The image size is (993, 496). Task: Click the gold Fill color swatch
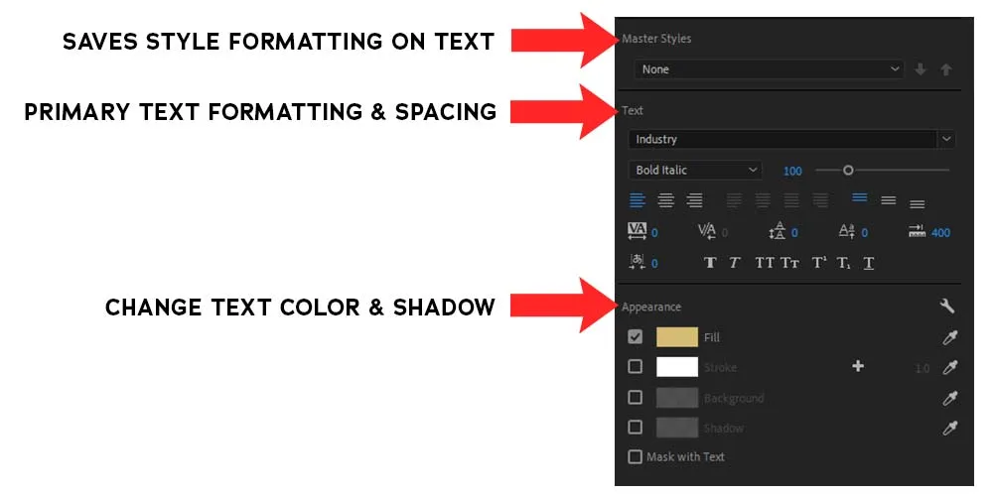point(677,337)
